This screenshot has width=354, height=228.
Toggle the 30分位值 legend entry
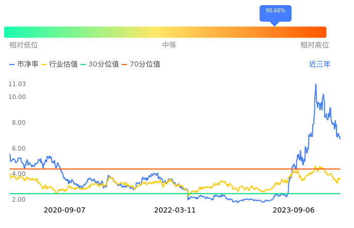[x=99, y=64]
